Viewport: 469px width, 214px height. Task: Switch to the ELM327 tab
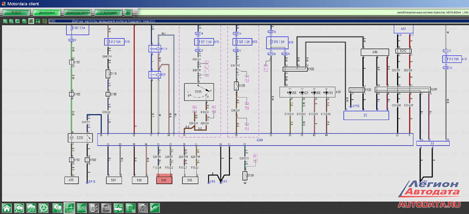[x=17, y=13]
